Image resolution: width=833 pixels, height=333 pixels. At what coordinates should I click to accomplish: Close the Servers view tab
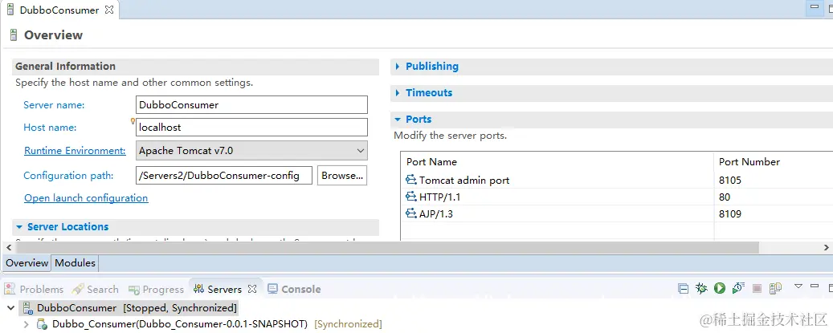(x=252, y=289)
